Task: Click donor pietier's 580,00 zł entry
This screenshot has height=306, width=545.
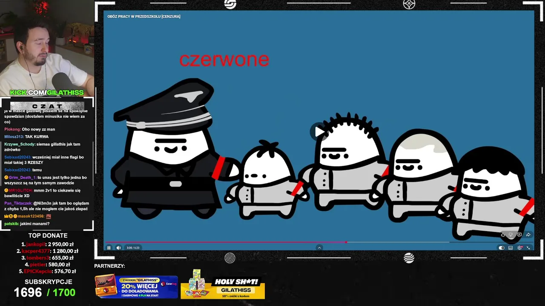Action: [48, 265]
